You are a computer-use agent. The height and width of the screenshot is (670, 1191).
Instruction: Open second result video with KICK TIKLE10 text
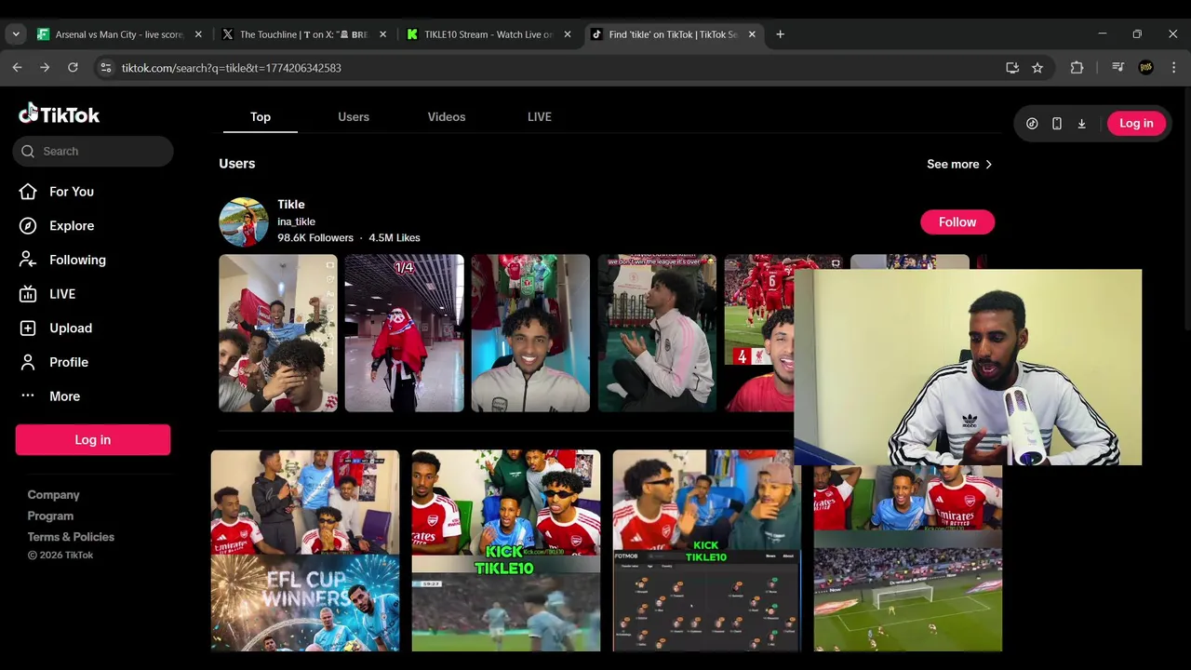point(506,551)
